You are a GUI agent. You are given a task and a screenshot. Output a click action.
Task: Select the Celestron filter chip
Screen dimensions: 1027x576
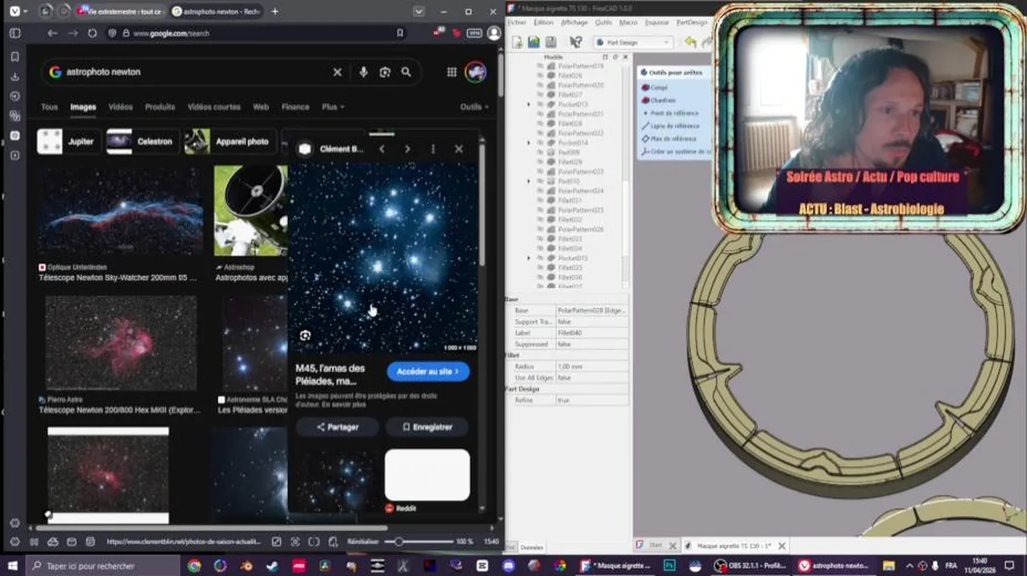142,142
